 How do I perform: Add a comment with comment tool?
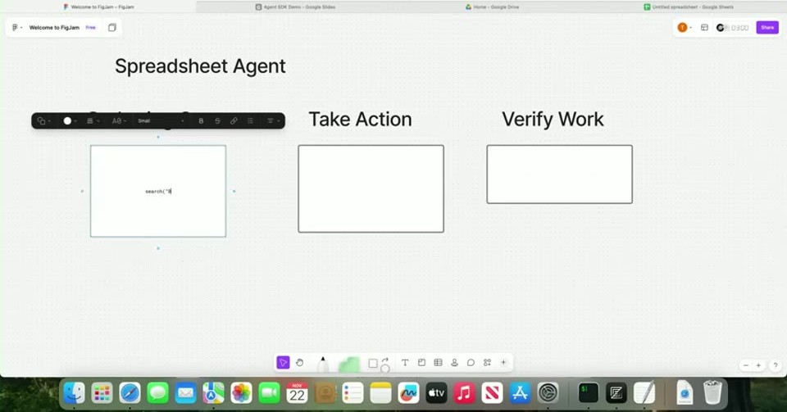coord(471,362)
